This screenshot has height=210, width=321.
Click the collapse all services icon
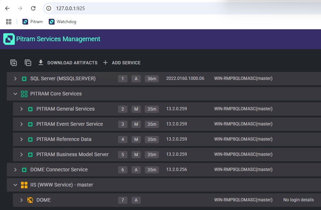(x=28, y=63)
